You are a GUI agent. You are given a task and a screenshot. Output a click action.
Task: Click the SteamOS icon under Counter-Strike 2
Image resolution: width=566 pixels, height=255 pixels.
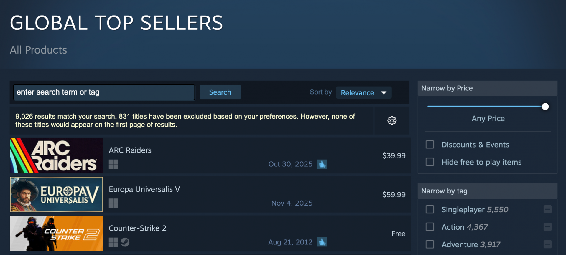click(125, 242)
